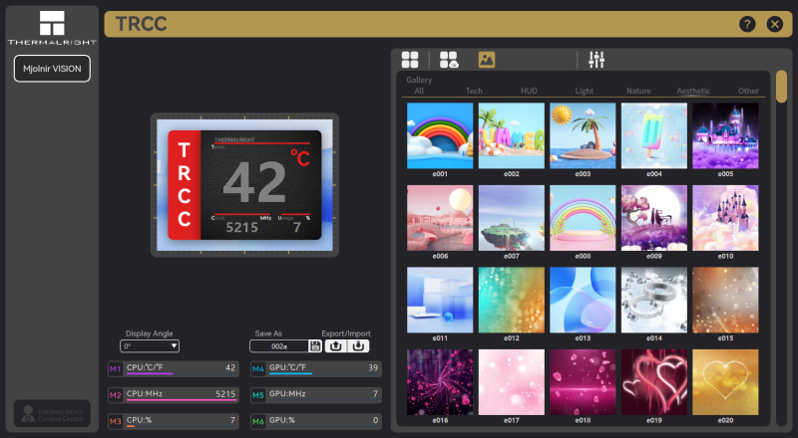This screenshot has height=438, width=798.
Task: Click the Save As name field
Action: 279,346
